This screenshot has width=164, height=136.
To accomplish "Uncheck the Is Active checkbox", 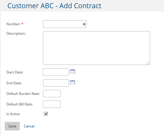I will pos(46,114).
